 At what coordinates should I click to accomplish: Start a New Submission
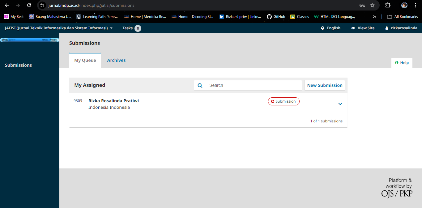(x=325, y=85)
